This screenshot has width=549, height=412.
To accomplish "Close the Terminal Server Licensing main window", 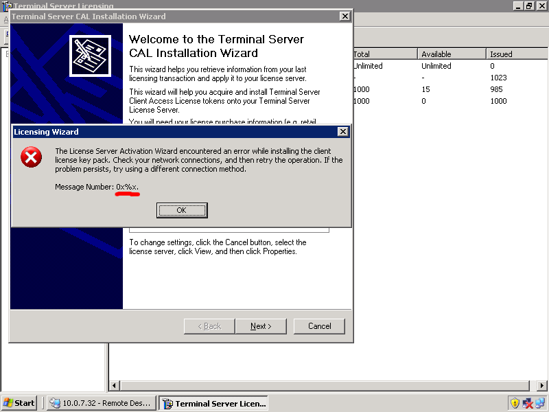I will tap(541, 5).
